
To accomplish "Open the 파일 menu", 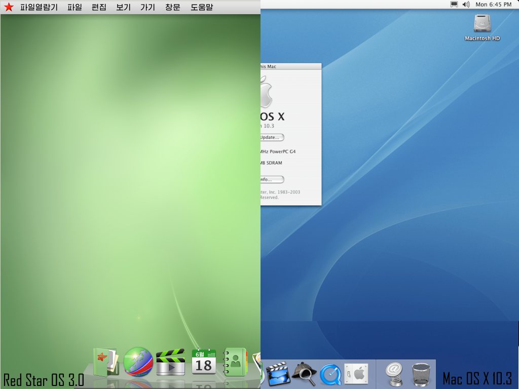I will point(75,8).
